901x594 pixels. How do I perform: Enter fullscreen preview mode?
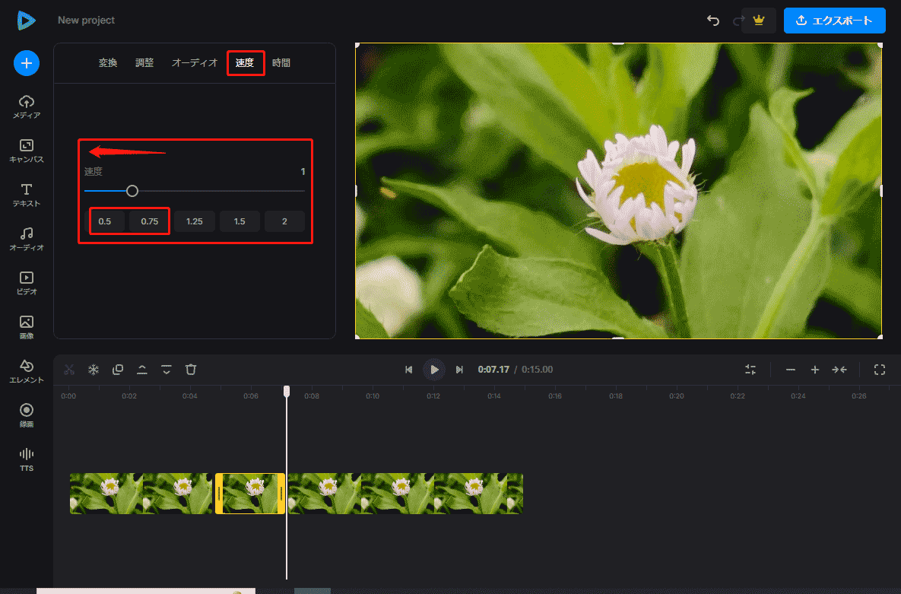[x=880, y=370]
